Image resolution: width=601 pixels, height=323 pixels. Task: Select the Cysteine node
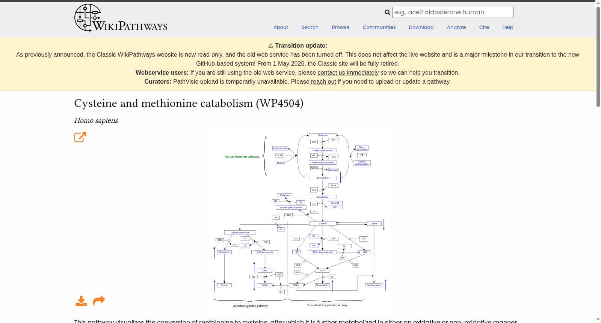click(323, 224)
